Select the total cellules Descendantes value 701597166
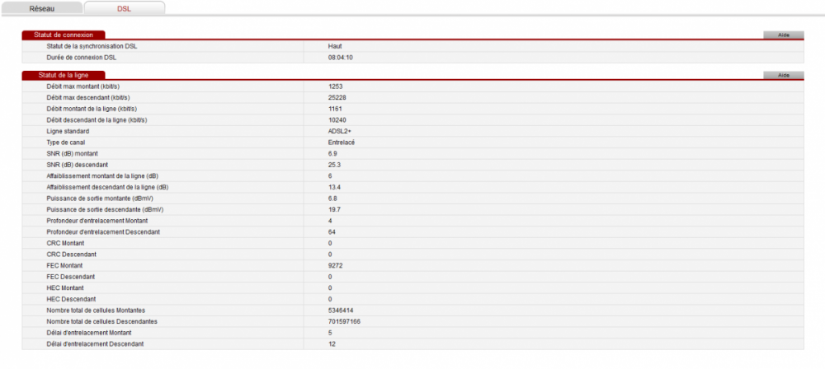This screenshot has width=825, height=369. pyautogui.click(x=344, y=321)
